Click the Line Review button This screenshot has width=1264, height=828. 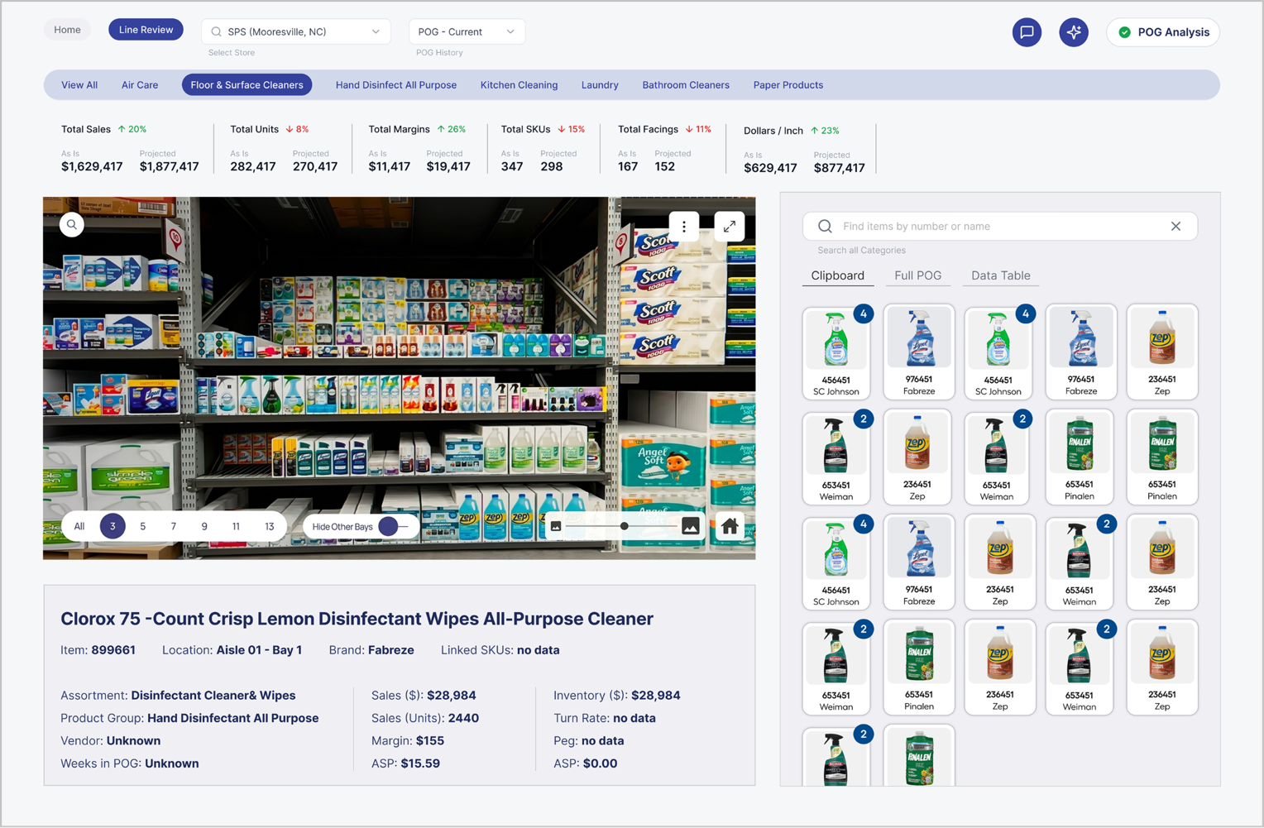pyautogui.click(x=146, y=30)
